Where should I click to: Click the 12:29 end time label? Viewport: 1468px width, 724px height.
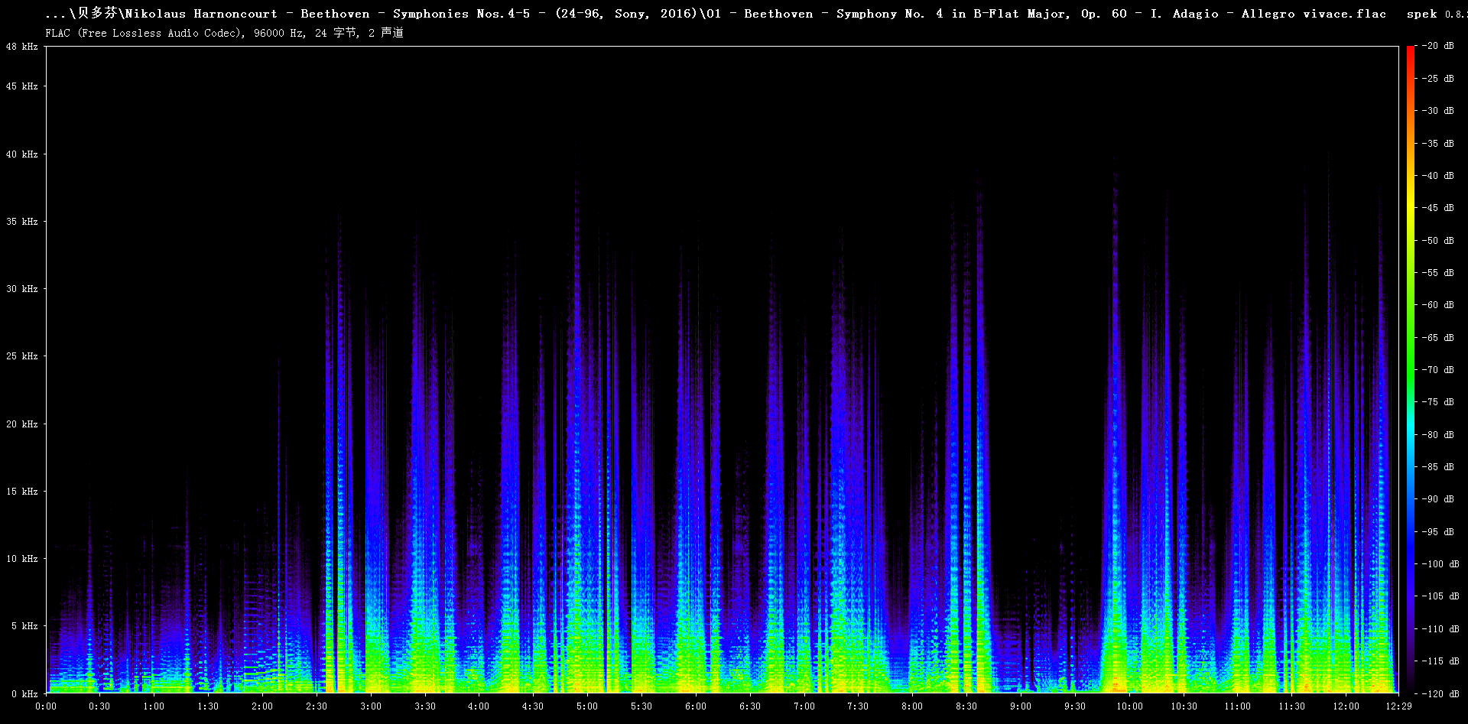(x=1398, y=706)
